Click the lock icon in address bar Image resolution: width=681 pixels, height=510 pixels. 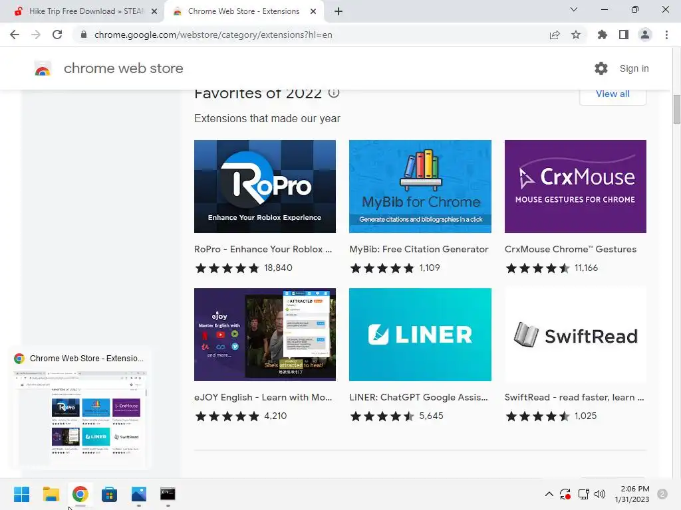(x=84, y=35)
